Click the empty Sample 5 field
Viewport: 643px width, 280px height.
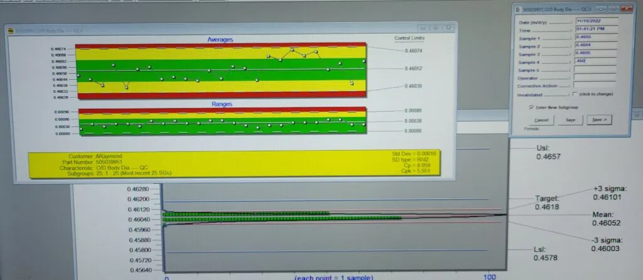(596, 70)
